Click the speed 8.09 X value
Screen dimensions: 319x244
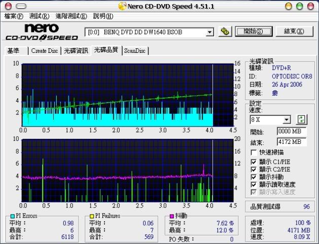coord(302,237)
